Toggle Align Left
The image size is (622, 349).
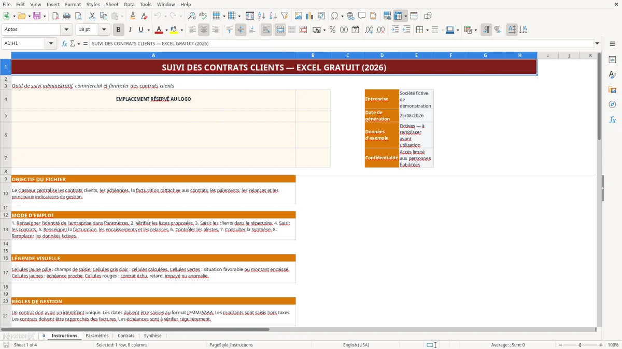[193, 30]
